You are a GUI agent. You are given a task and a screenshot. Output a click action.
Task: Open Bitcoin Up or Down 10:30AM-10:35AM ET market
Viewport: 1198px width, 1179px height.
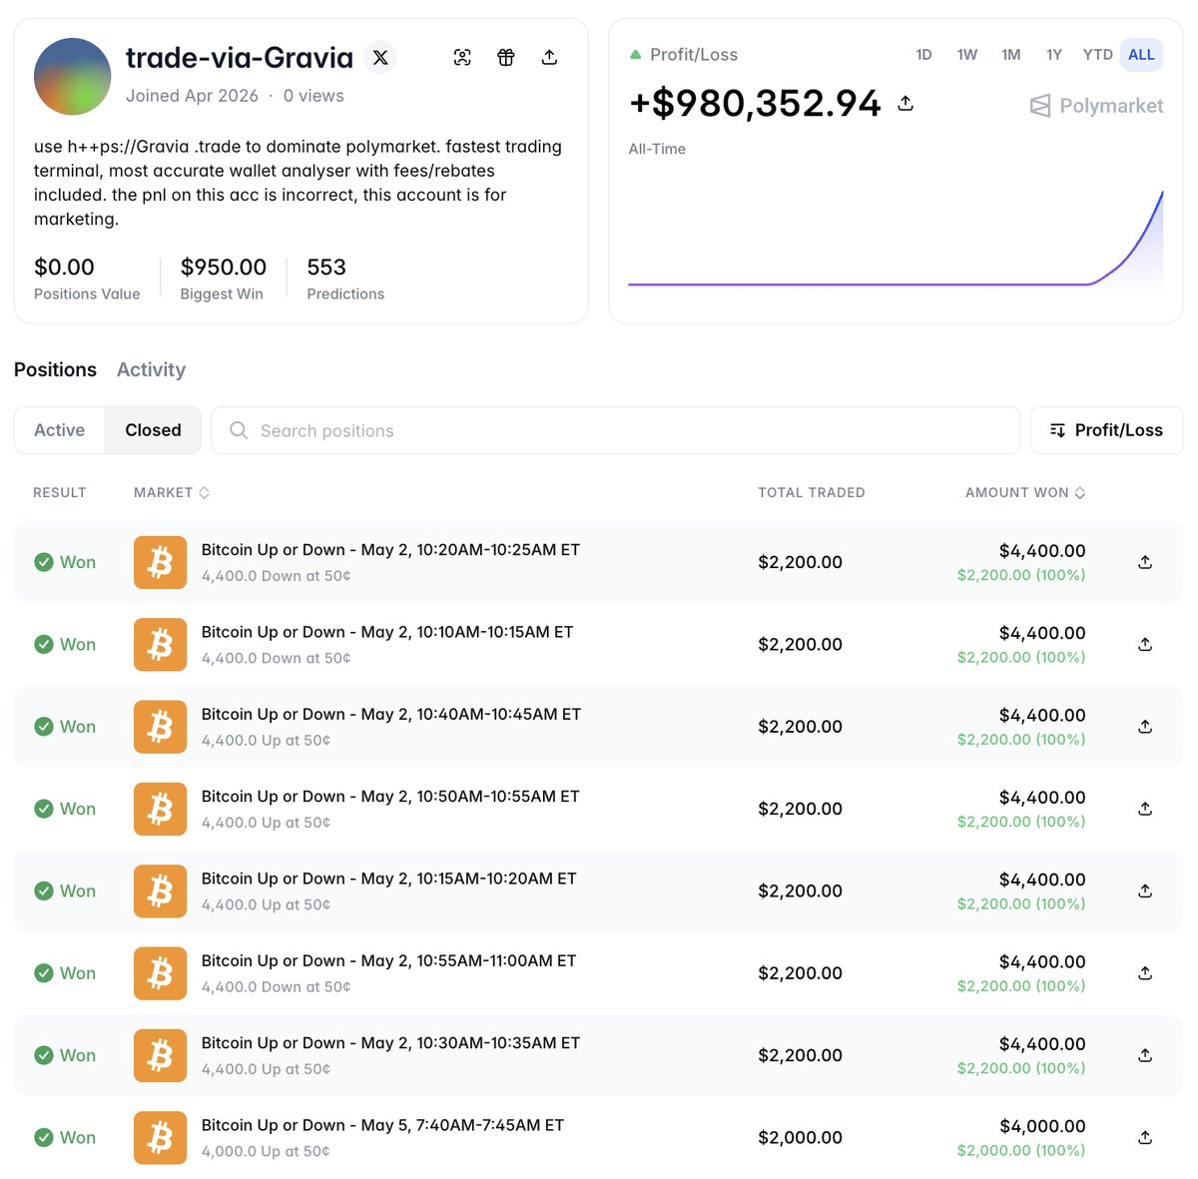[x=390, y=1043]
